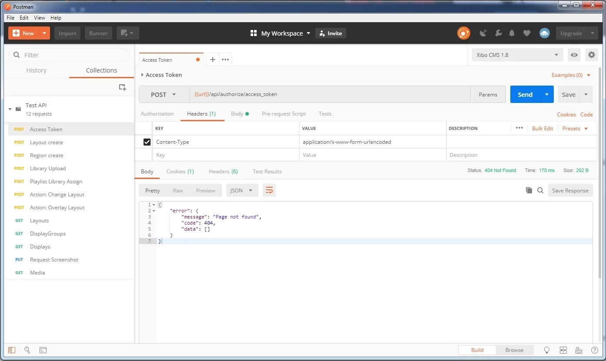Select the Preview response view
This screenshot has width=606, height=361.
point(205,190)
